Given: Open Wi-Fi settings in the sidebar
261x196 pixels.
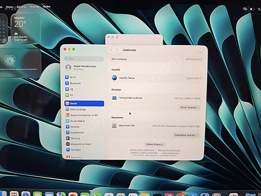Looking at the screenshot, I should [x=84, y=77].
